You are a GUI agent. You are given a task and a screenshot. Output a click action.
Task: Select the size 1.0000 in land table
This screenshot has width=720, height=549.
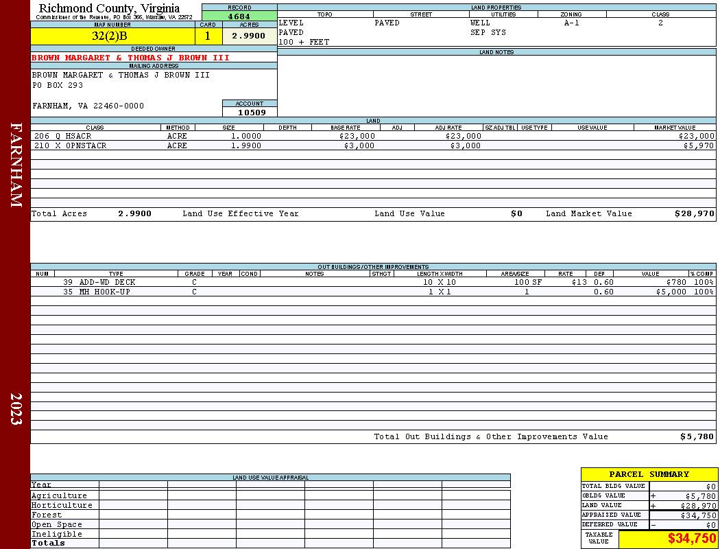(245, 137)
